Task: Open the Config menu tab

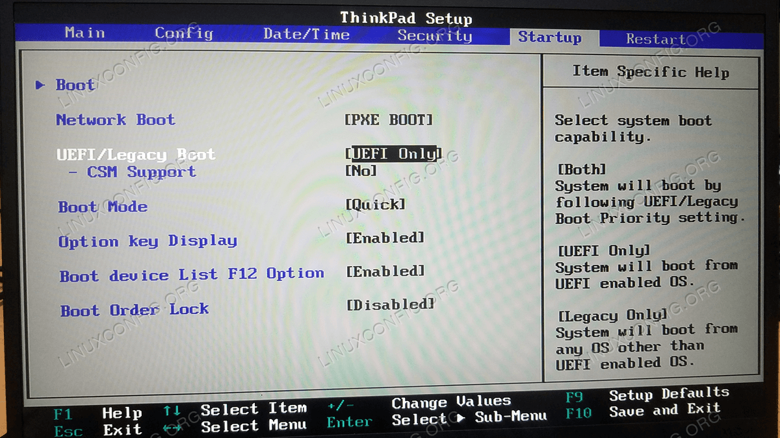Action: point(184,32)
